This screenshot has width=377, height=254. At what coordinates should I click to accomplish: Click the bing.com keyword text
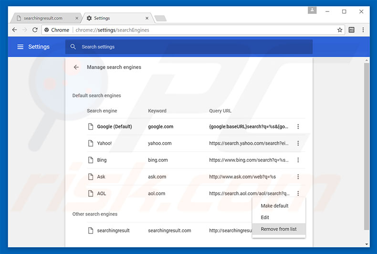pos(158,160)
